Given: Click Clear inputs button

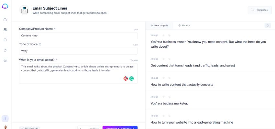Looking at the screenshot, I should 29,128.
